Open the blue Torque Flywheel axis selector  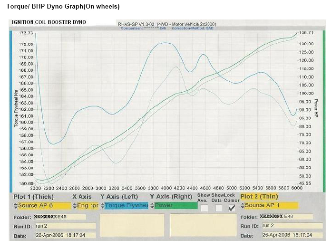click(x=125, y=206)
